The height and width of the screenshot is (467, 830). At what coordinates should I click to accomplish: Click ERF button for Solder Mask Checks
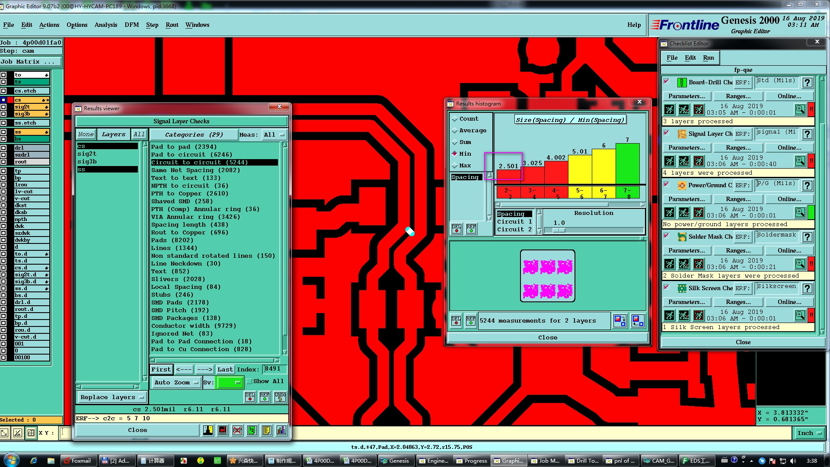pos(742,237)
